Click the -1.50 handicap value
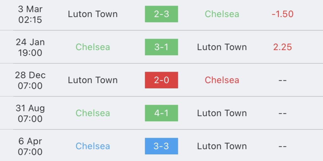The width and height of the screenshot is (323, 161). (x=282, y=14)
